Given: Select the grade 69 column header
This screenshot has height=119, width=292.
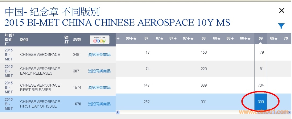Looking at the screenshot, I should pyautogui.click(x=261, y=39).
